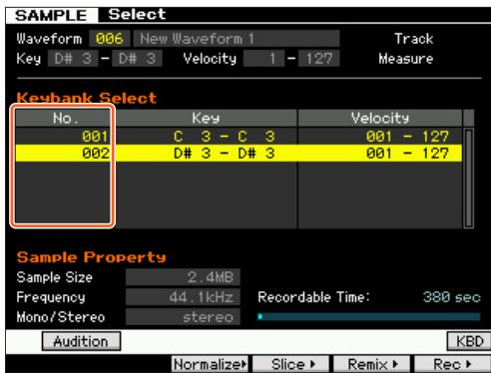Open the KBD button
Viewport: 491px width, 373px height.
[469, 341]
